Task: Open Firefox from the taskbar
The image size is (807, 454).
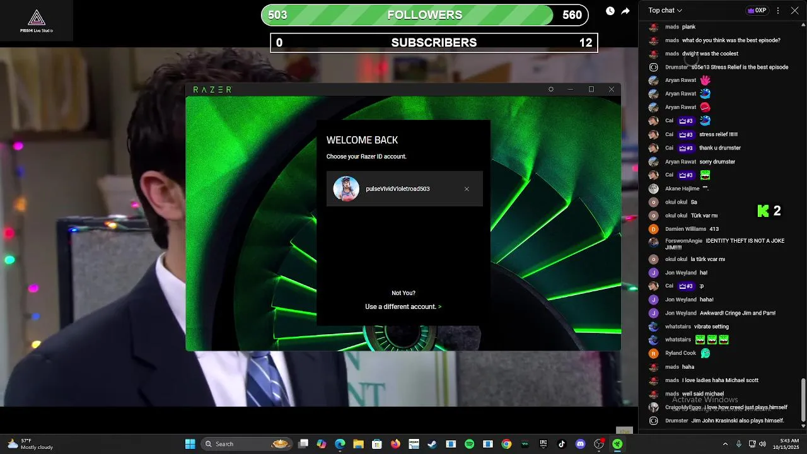Action: click(395, 444)
